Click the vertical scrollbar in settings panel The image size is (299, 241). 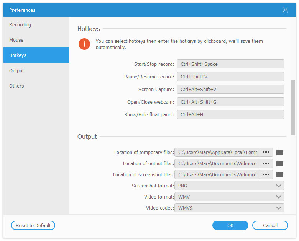tap(293, 107)
